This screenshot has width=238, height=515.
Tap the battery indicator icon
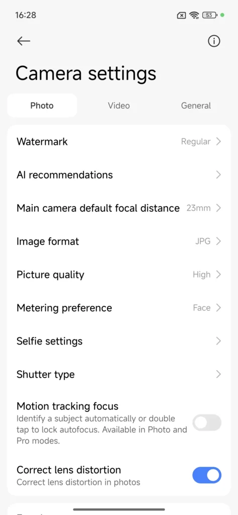(209, 15)
